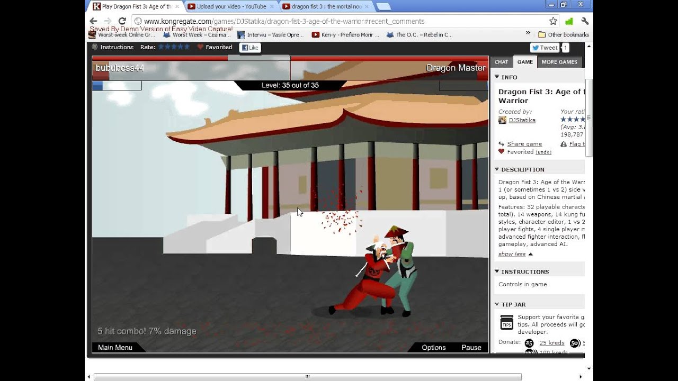Open the Instructions link above game
The width and height of the screenshot is (678, 381).
[x=117, y=47]
